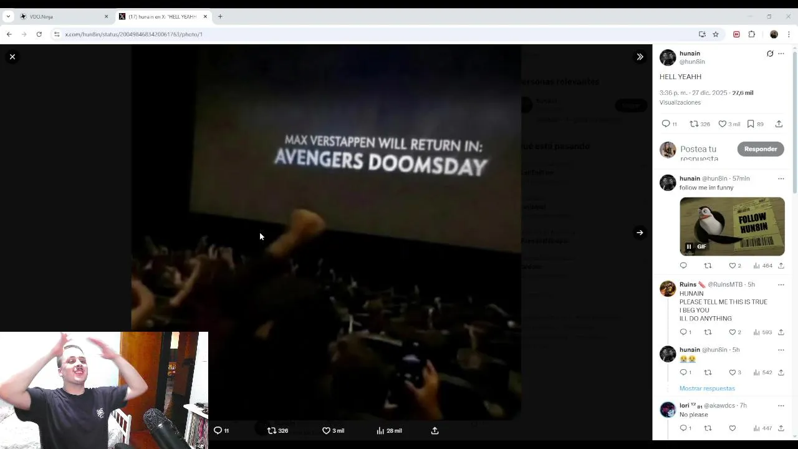Bookmark this page with star icon
798x449 pixels.
click(716, 34)
